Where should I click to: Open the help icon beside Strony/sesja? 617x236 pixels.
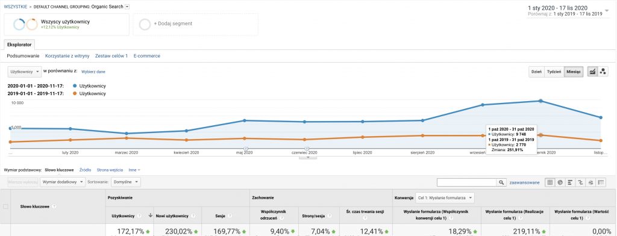pos(330,216)
